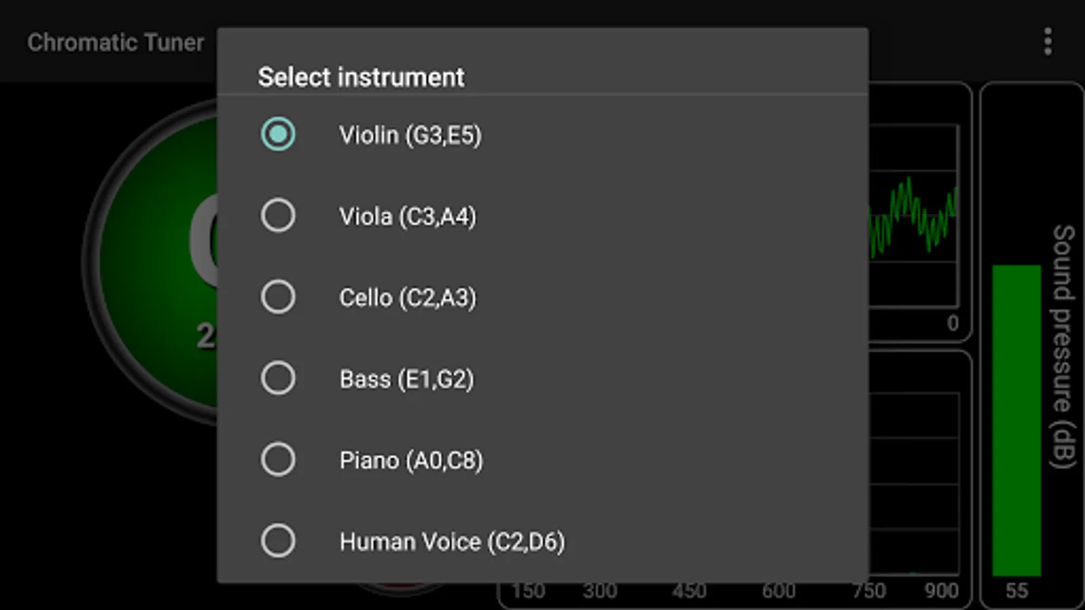Select the Violin (G3,E5) radio button
Viewport: 1085px width, 610px height.
pyautogui.click(x=278, y=134)
